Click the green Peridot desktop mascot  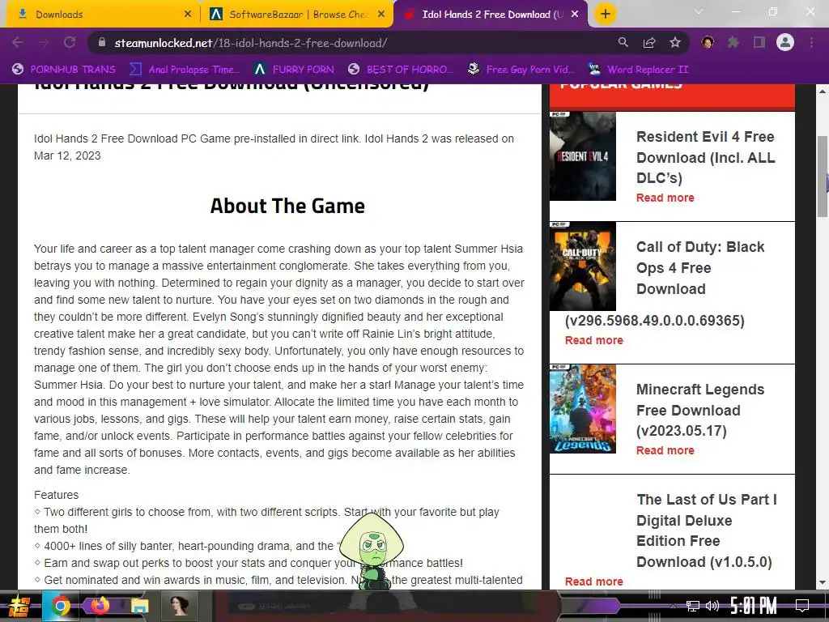pos(372,550)
